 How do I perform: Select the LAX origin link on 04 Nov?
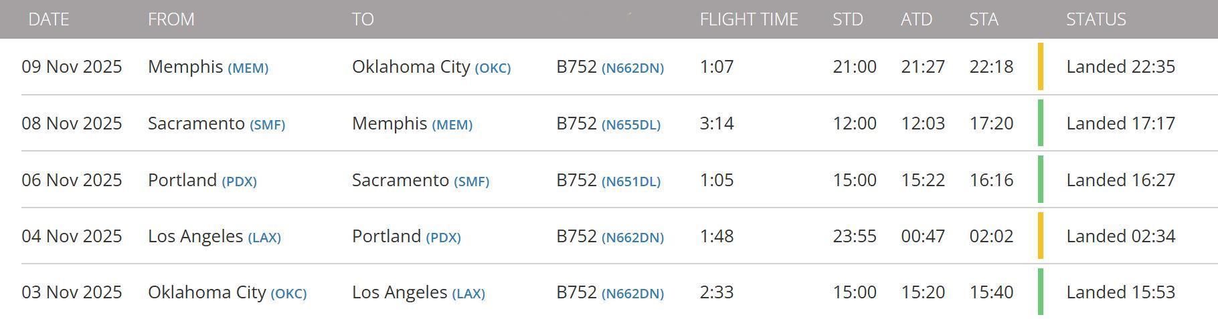point(264,238)
